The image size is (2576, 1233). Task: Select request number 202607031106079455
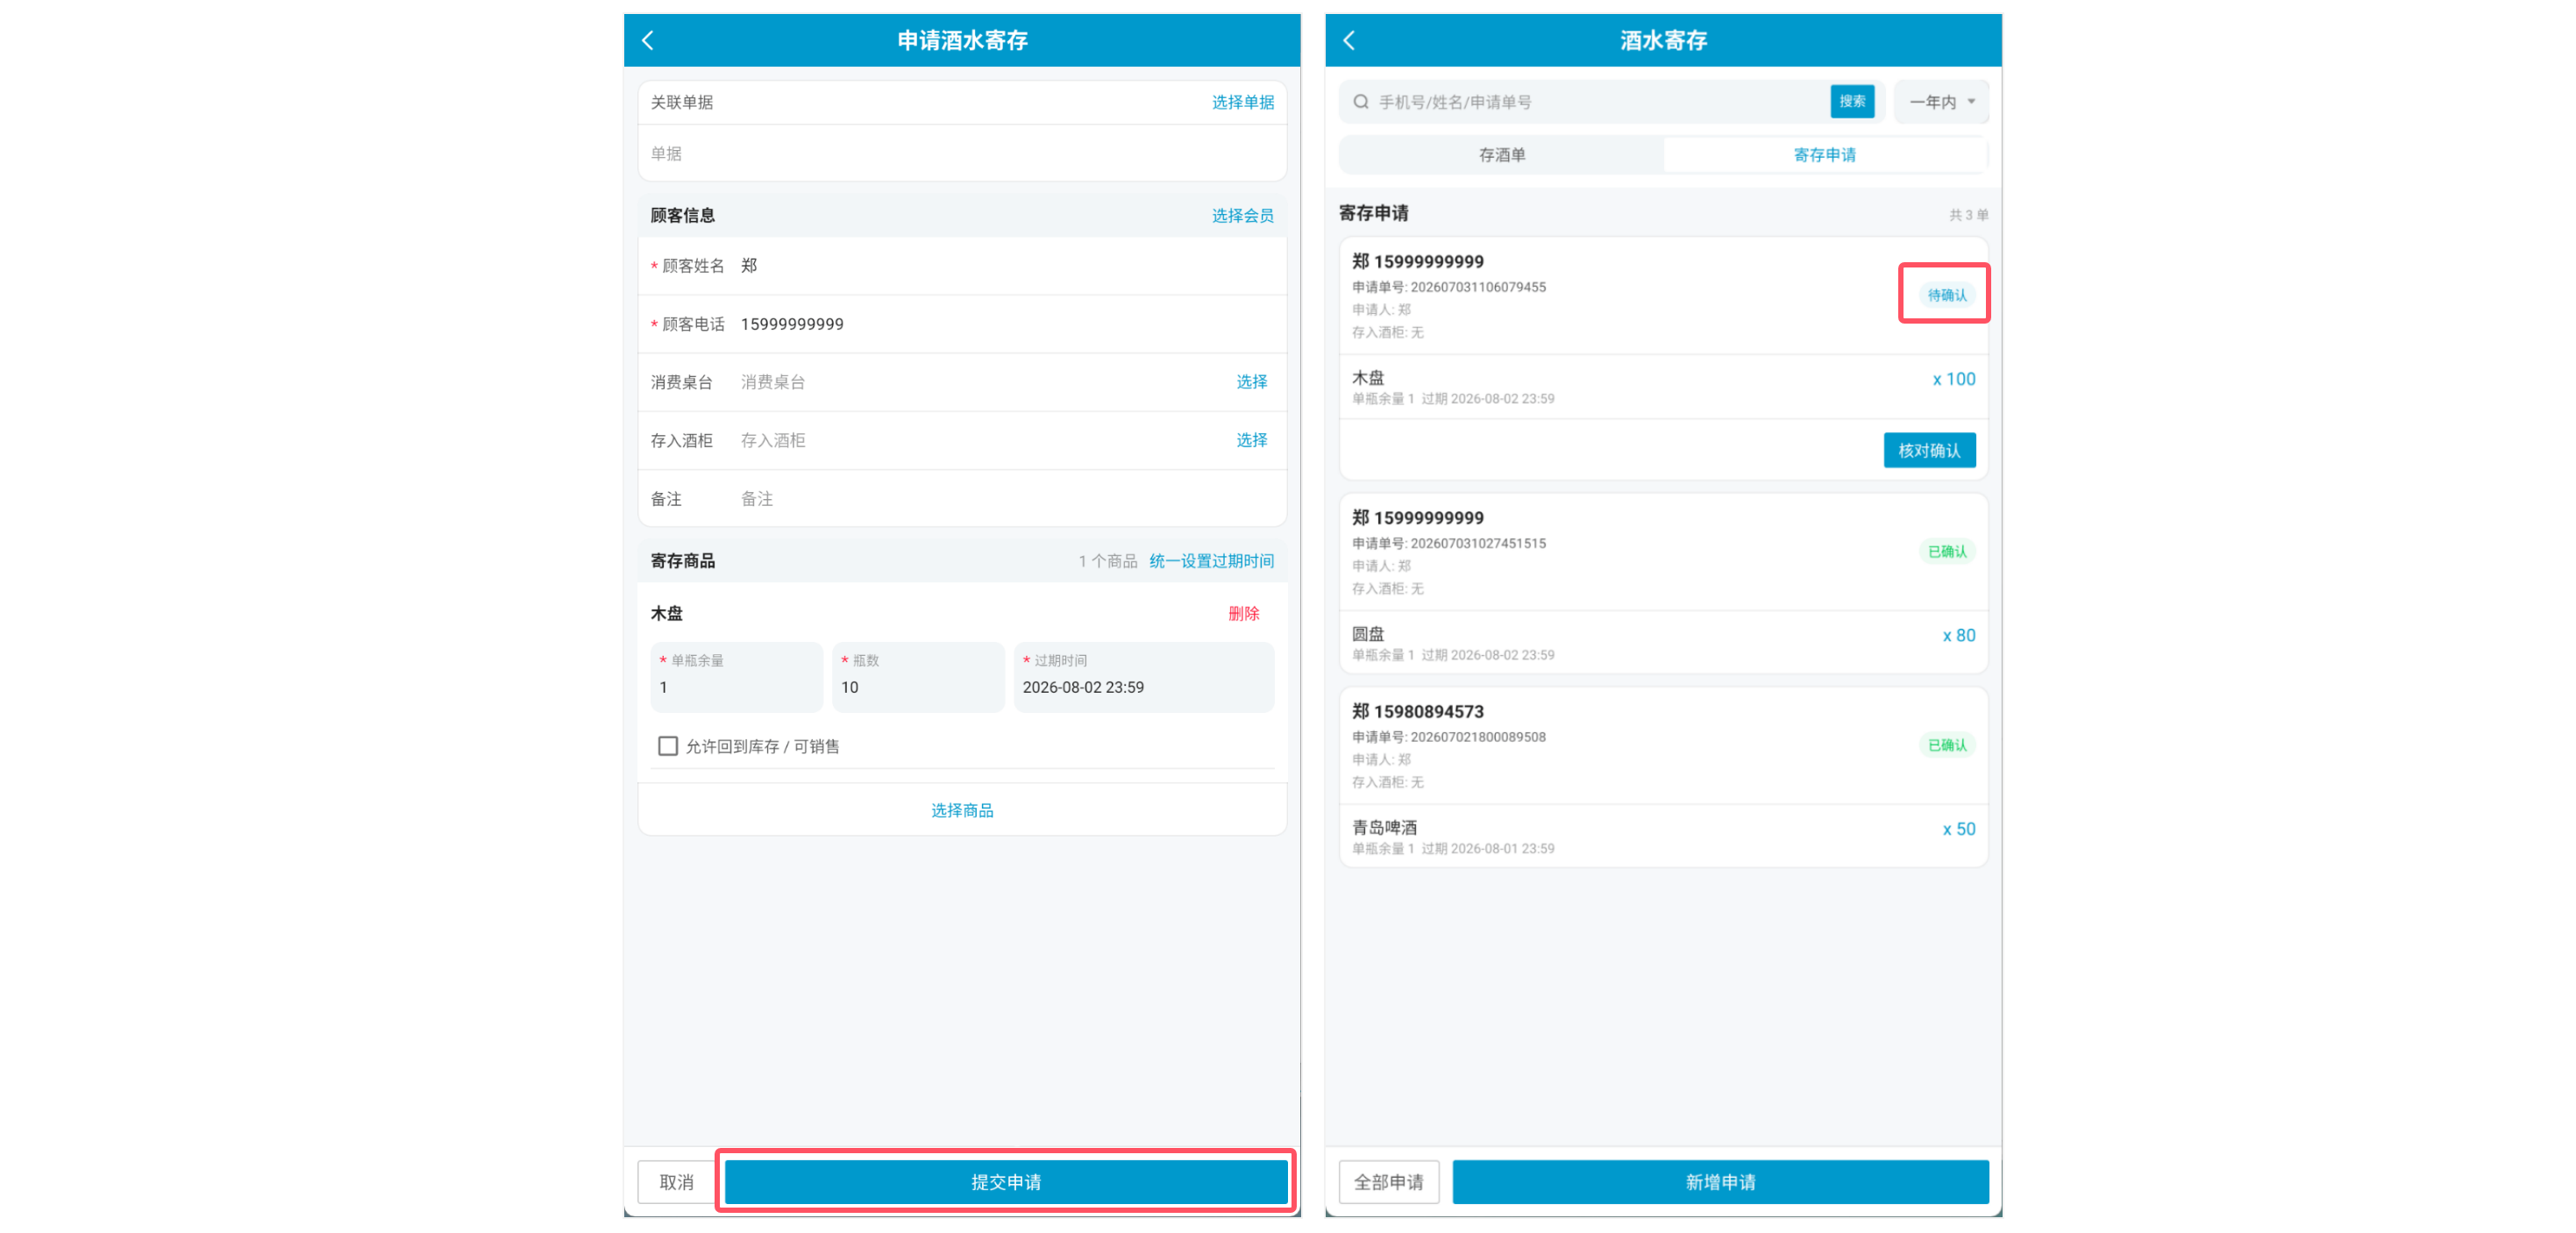click(1477, 287)
